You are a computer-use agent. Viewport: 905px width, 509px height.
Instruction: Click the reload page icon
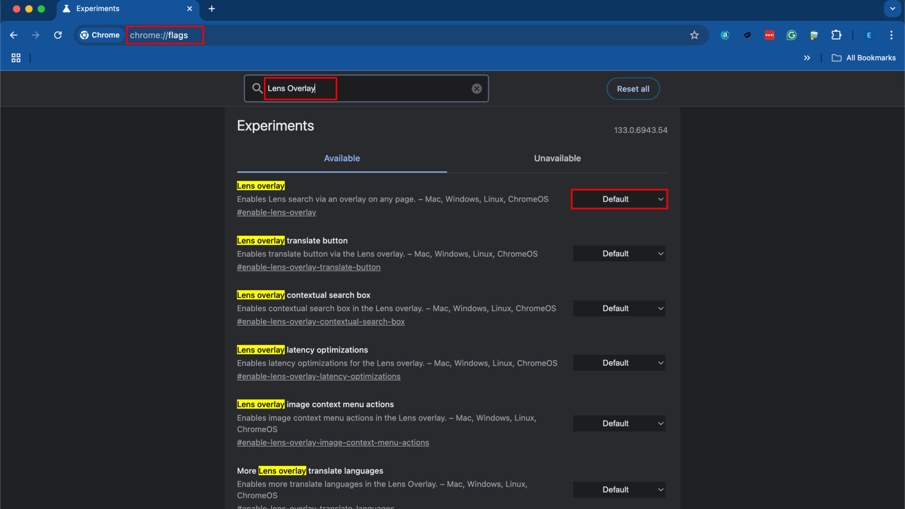coord(58,35)
